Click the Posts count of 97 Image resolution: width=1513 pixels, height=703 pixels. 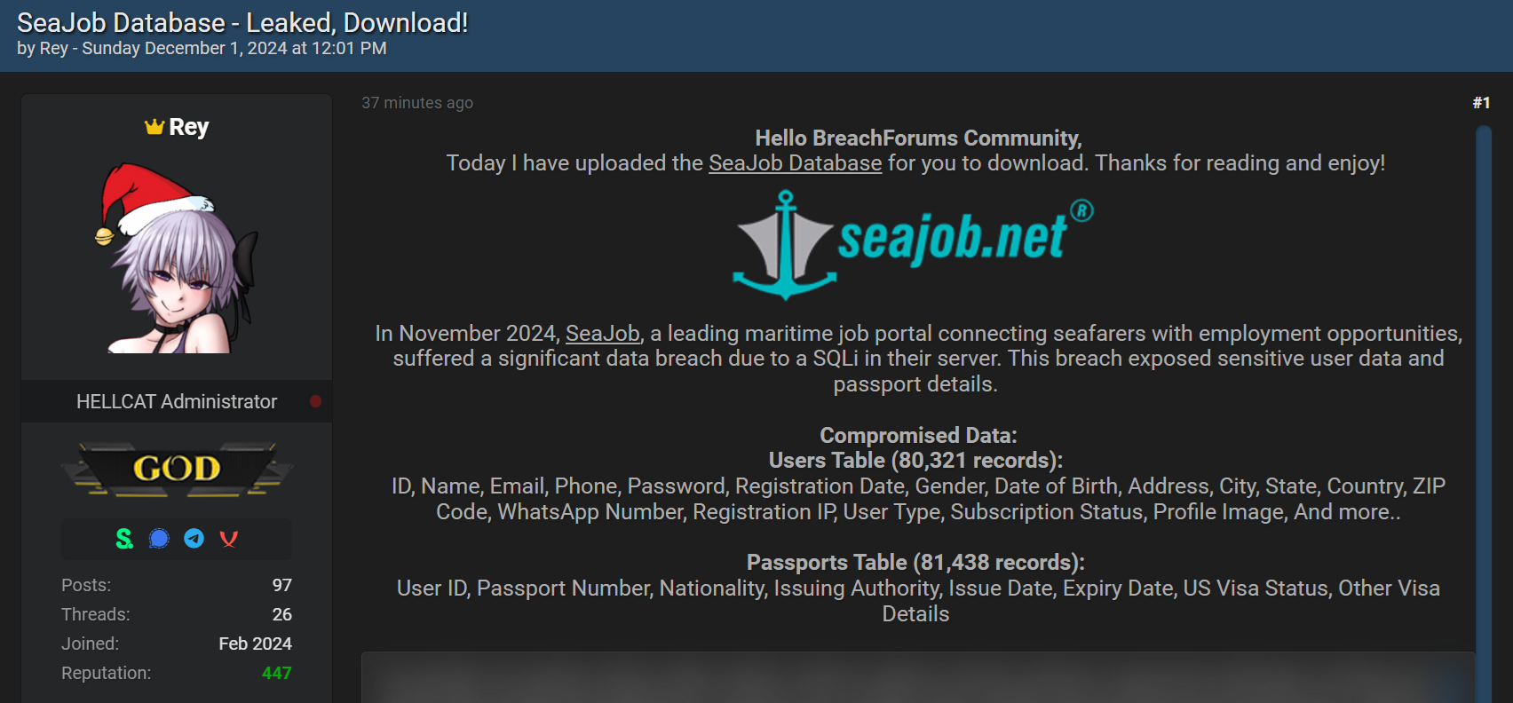282,585
